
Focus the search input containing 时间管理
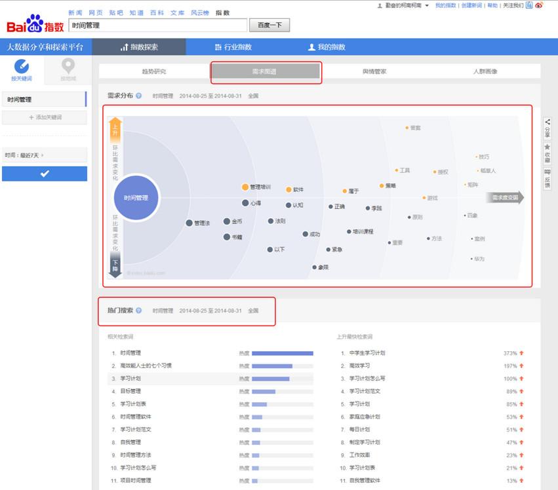157,26
